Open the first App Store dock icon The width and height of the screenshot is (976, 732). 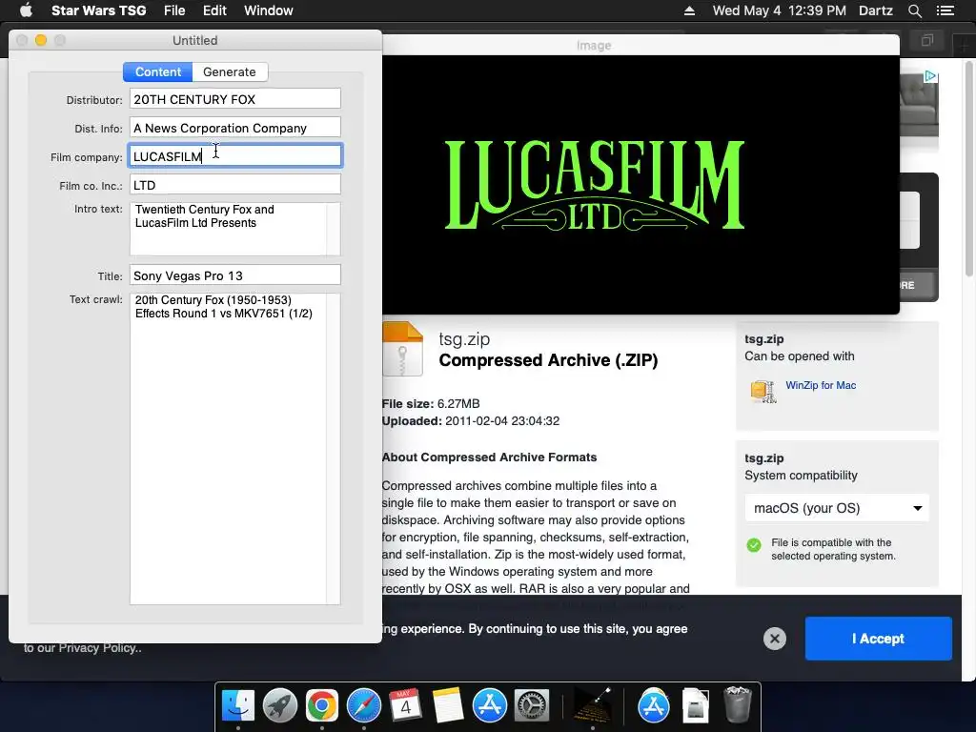click(489, 705)
